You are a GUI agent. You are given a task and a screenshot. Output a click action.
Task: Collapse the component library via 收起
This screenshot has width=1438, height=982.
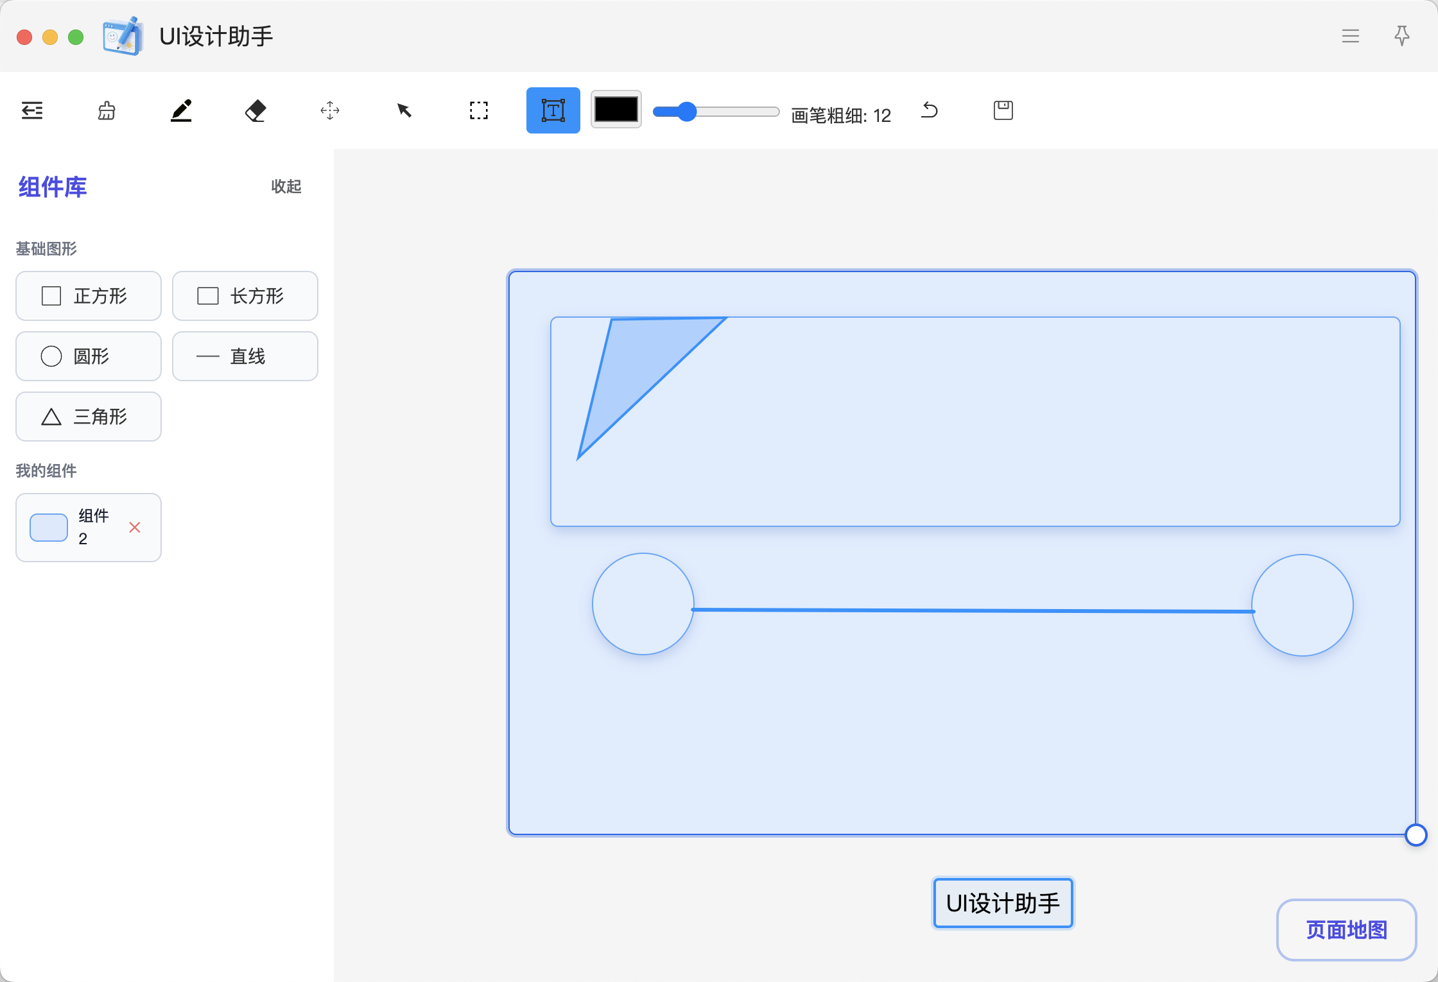(x=286, y=186)
